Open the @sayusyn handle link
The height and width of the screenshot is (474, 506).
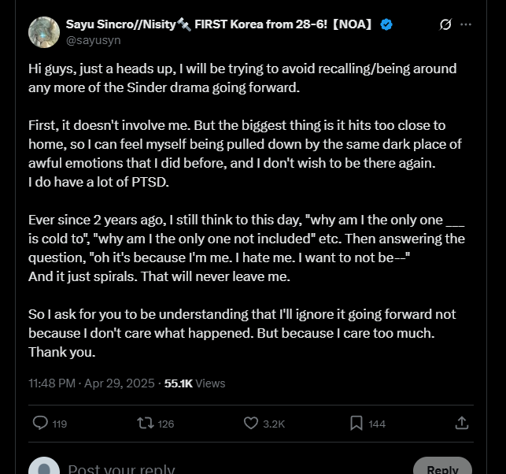click(x=93, y=39)
